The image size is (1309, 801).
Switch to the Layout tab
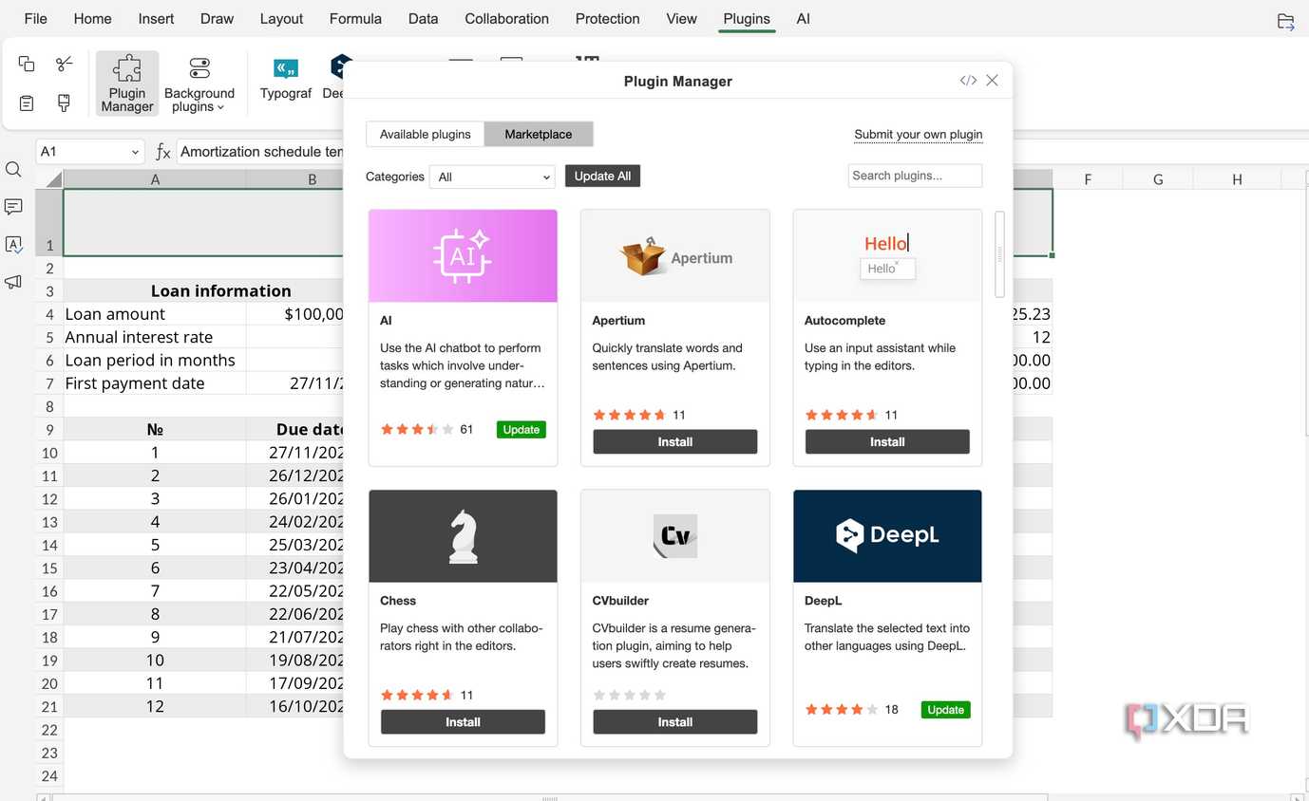(281, 19)
